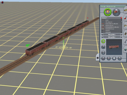Click the decouple train button
The image size is (127, 95).
click(x=103, y=58)
